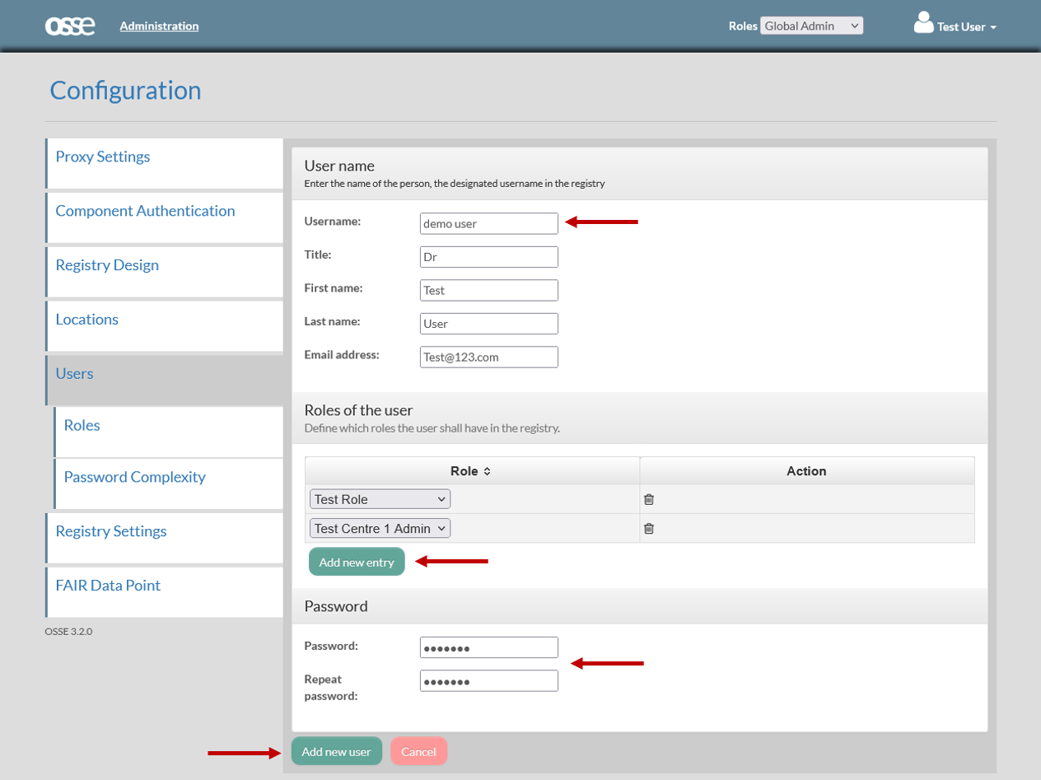Go to Component Authentication

point(165,218)
